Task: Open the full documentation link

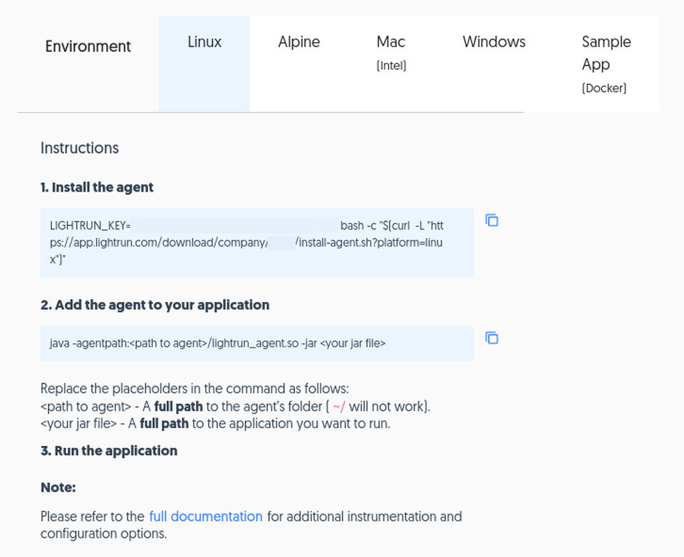Action: click(x=205, y=516)
